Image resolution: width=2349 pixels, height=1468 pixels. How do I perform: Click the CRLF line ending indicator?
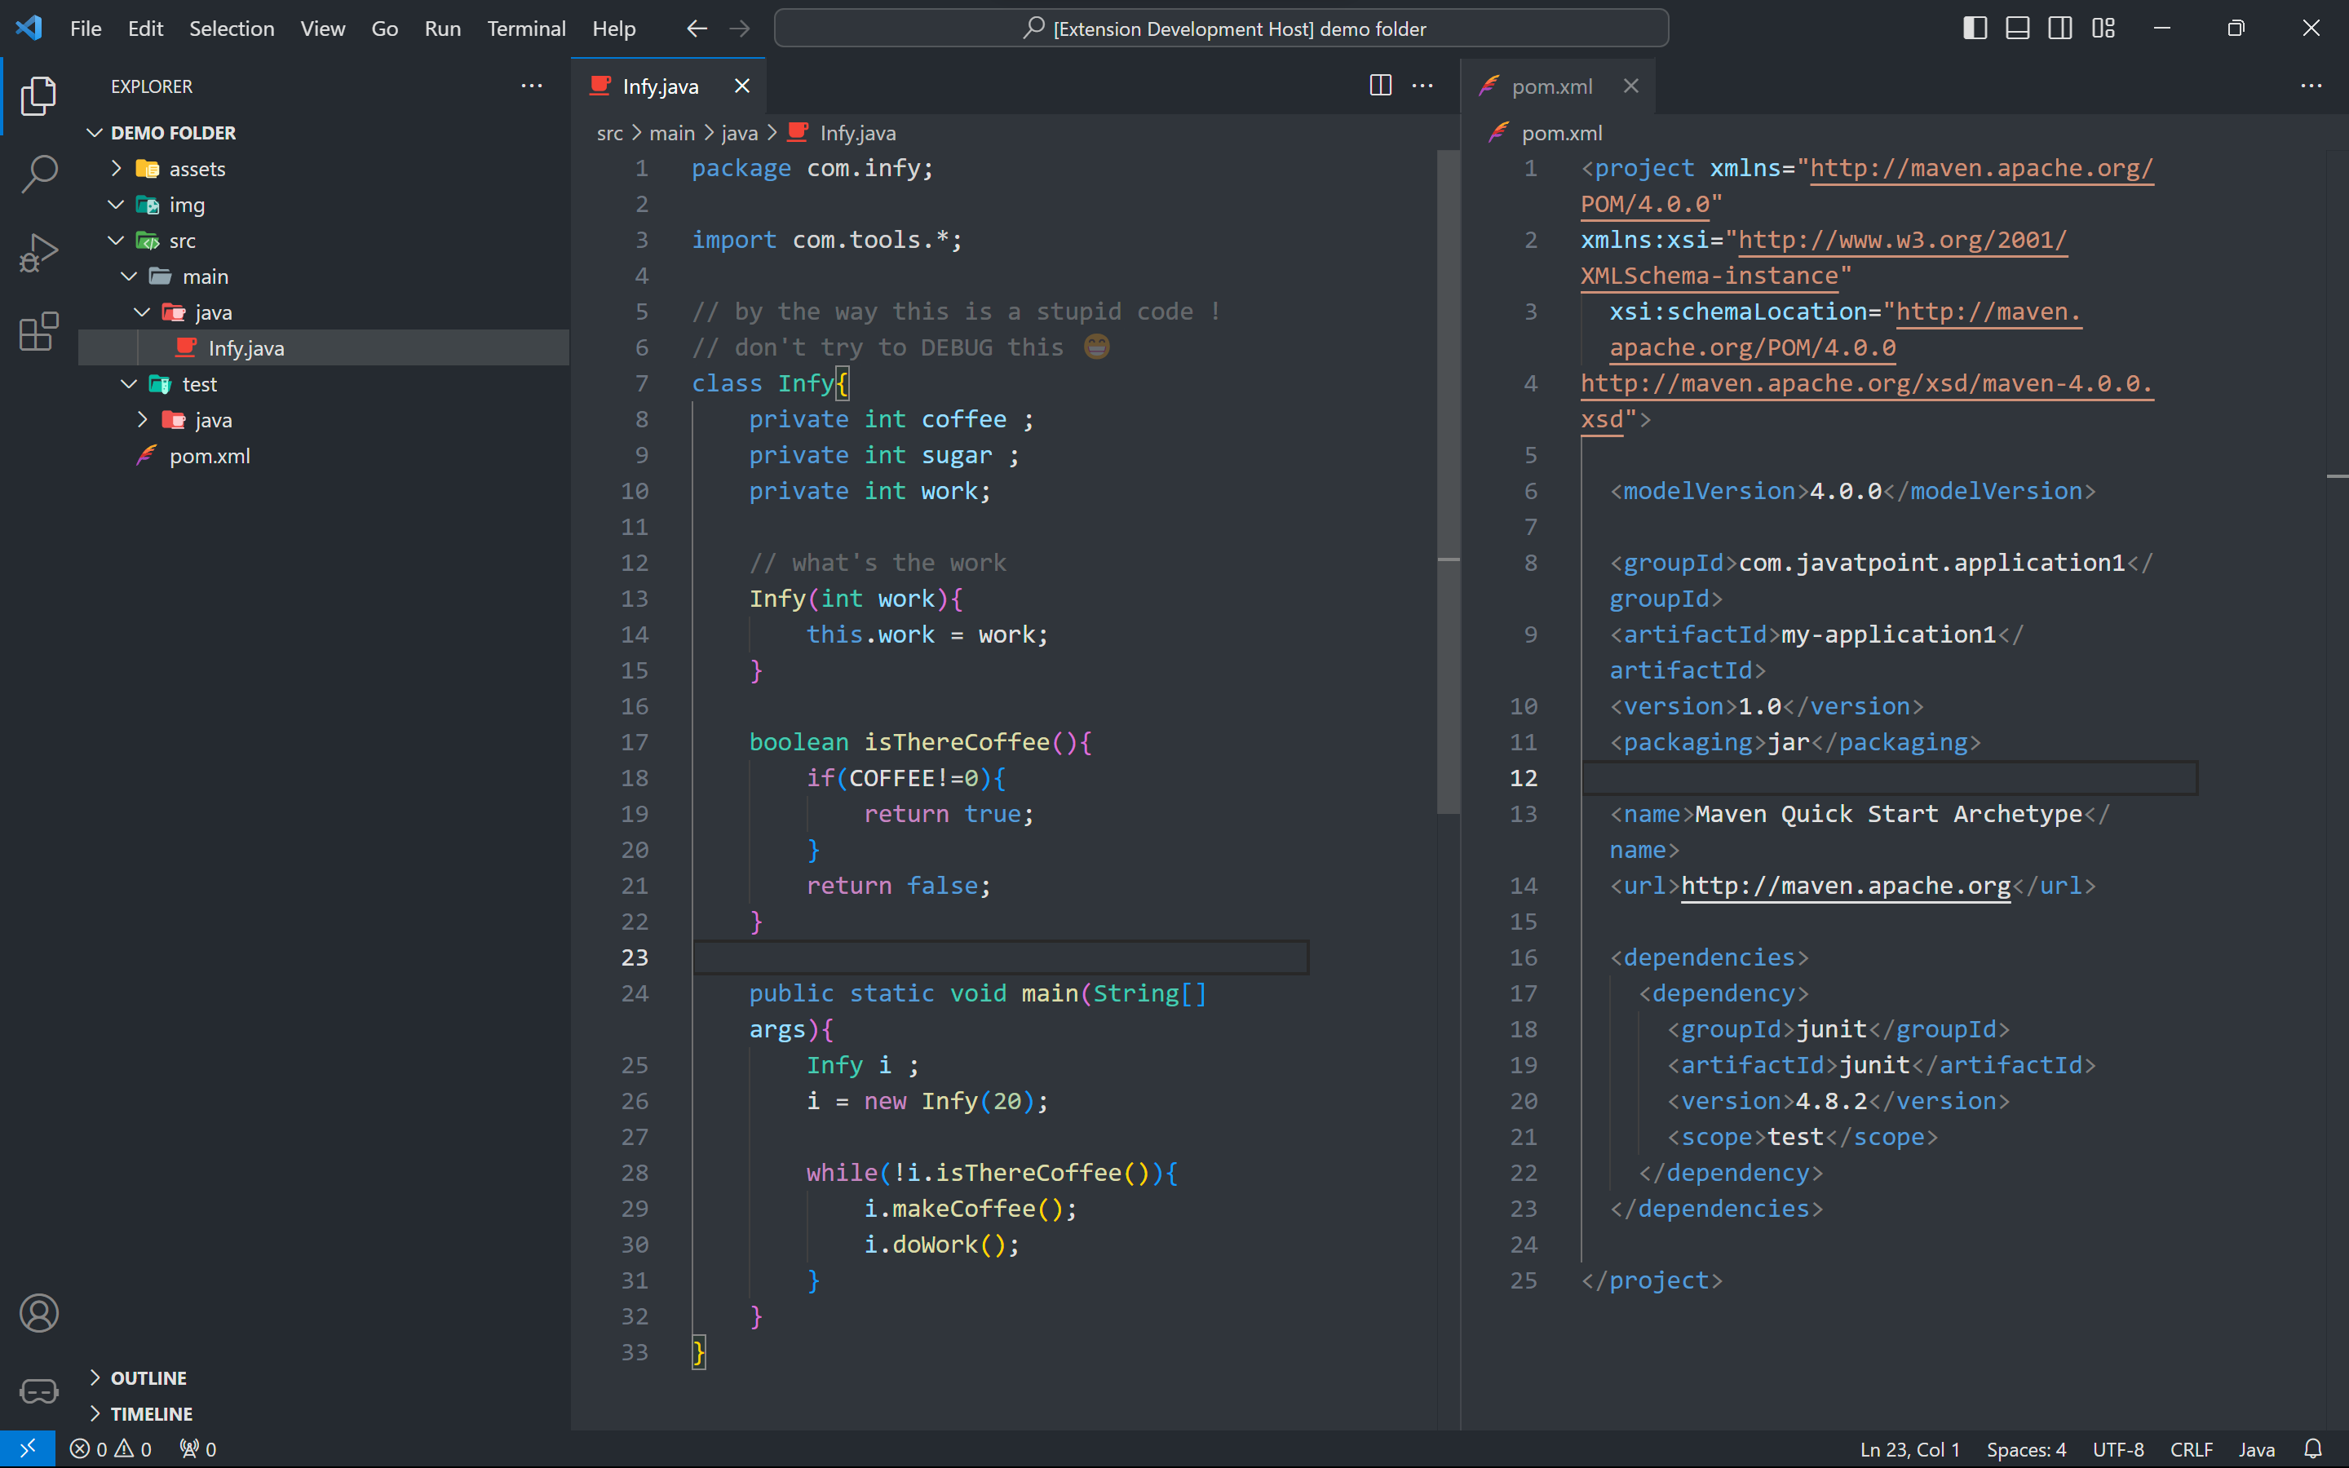point(2191,1448)
